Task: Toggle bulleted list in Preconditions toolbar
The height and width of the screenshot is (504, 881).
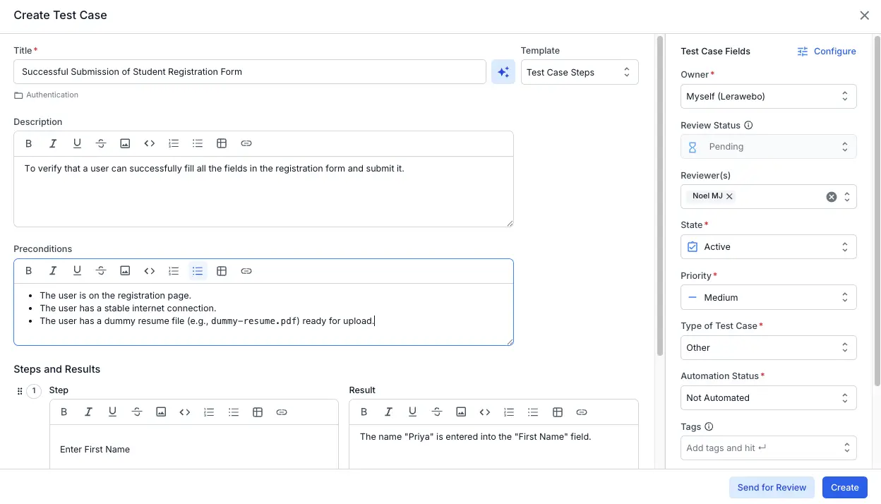Action: point(198,271)
